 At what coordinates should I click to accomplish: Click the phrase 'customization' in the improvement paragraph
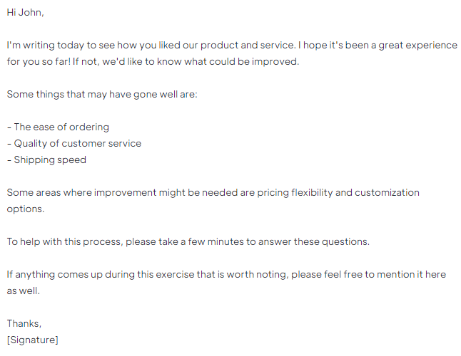coord(387,193)
